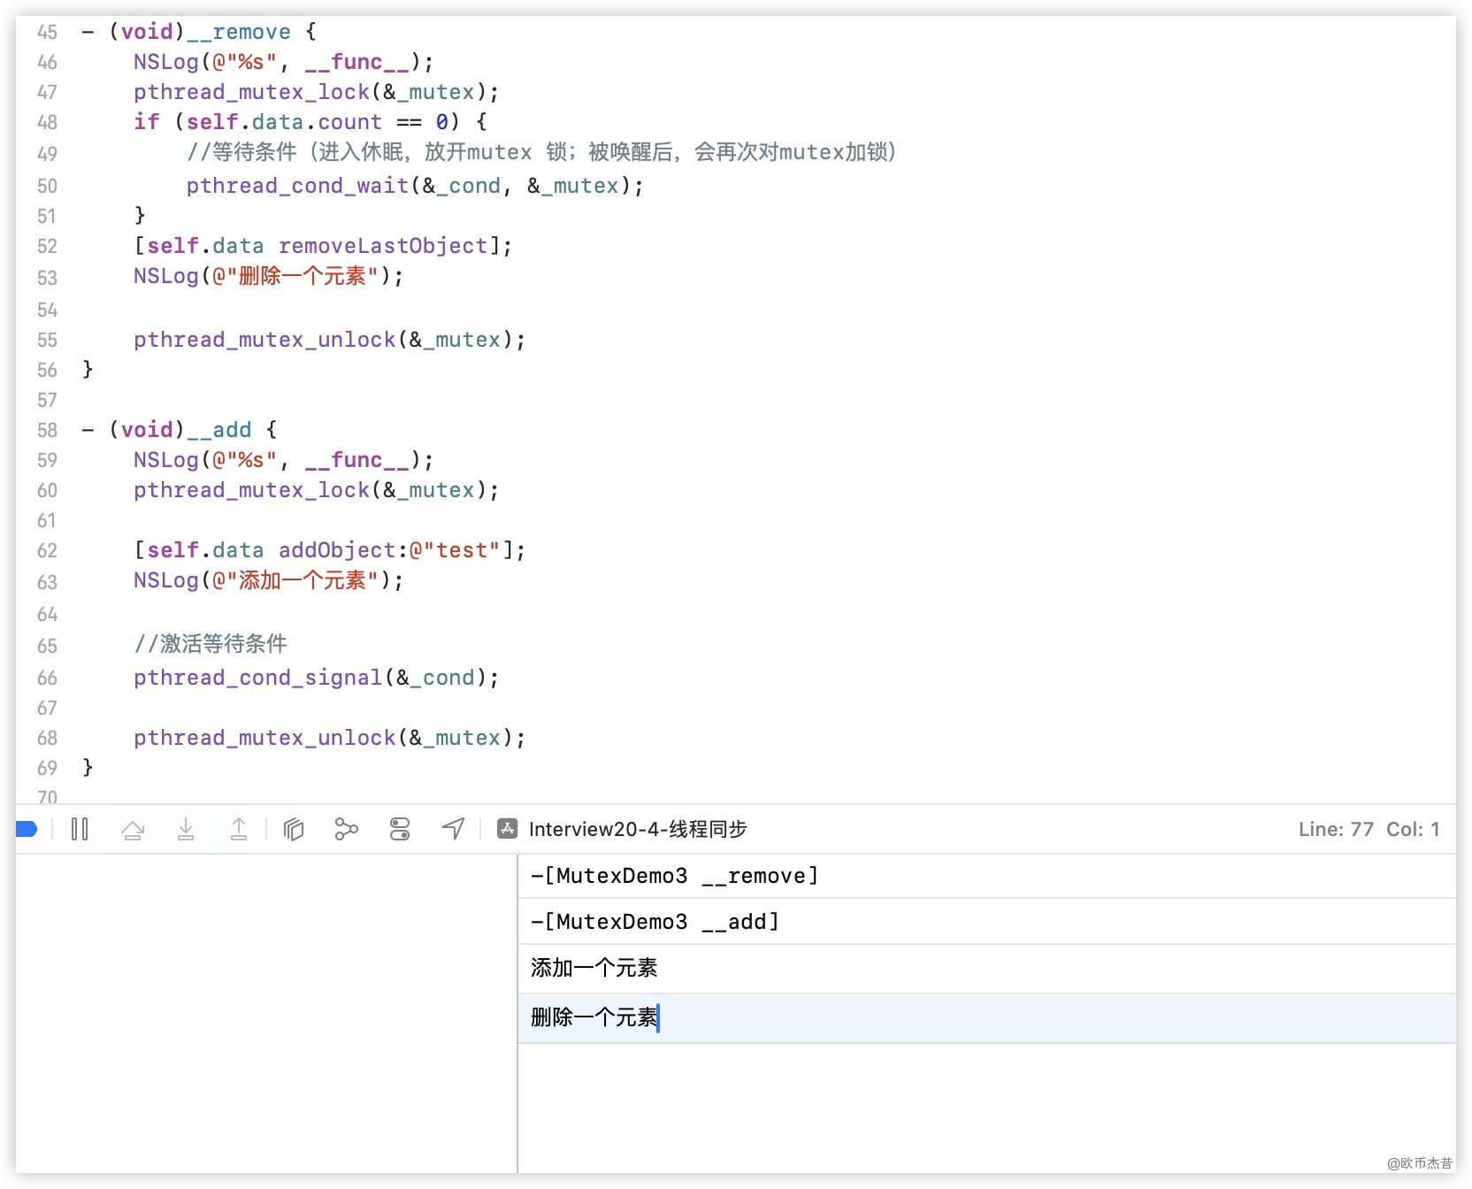The height and width of the screenshot is (1189, 1472).
Task: Click the Step Into debug icon
Action: [186, 829]
